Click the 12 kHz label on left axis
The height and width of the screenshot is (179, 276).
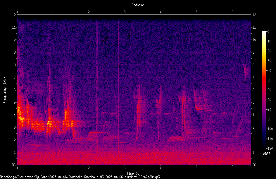14,15
